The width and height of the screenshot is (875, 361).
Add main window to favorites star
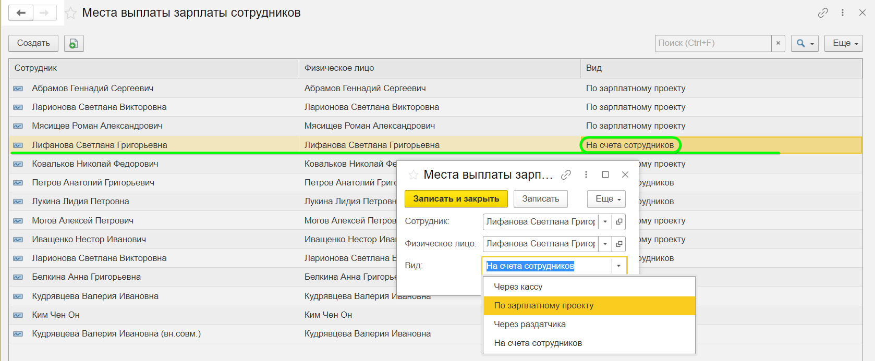(71, 13)
